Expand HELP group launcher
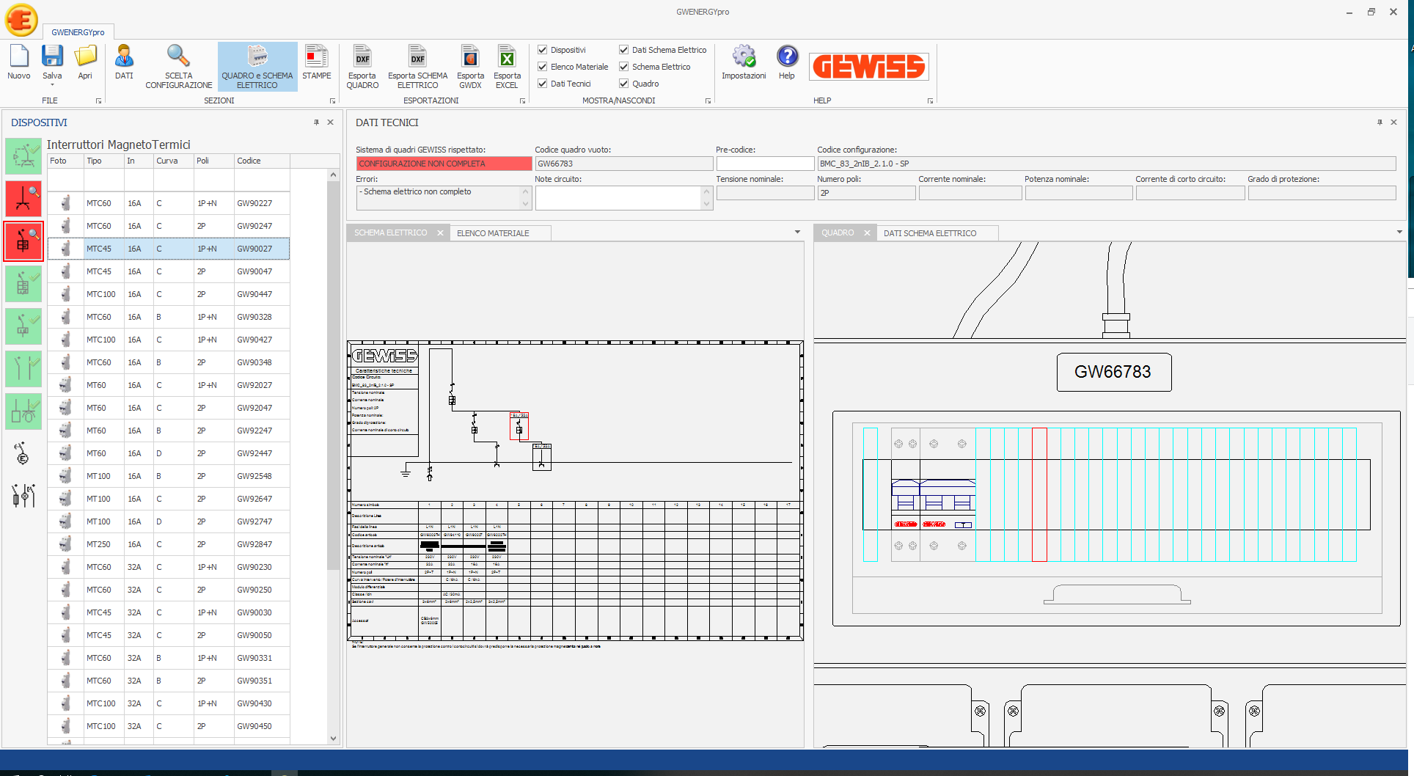This screenshot has height=776, width=1414. pos(930,100)
